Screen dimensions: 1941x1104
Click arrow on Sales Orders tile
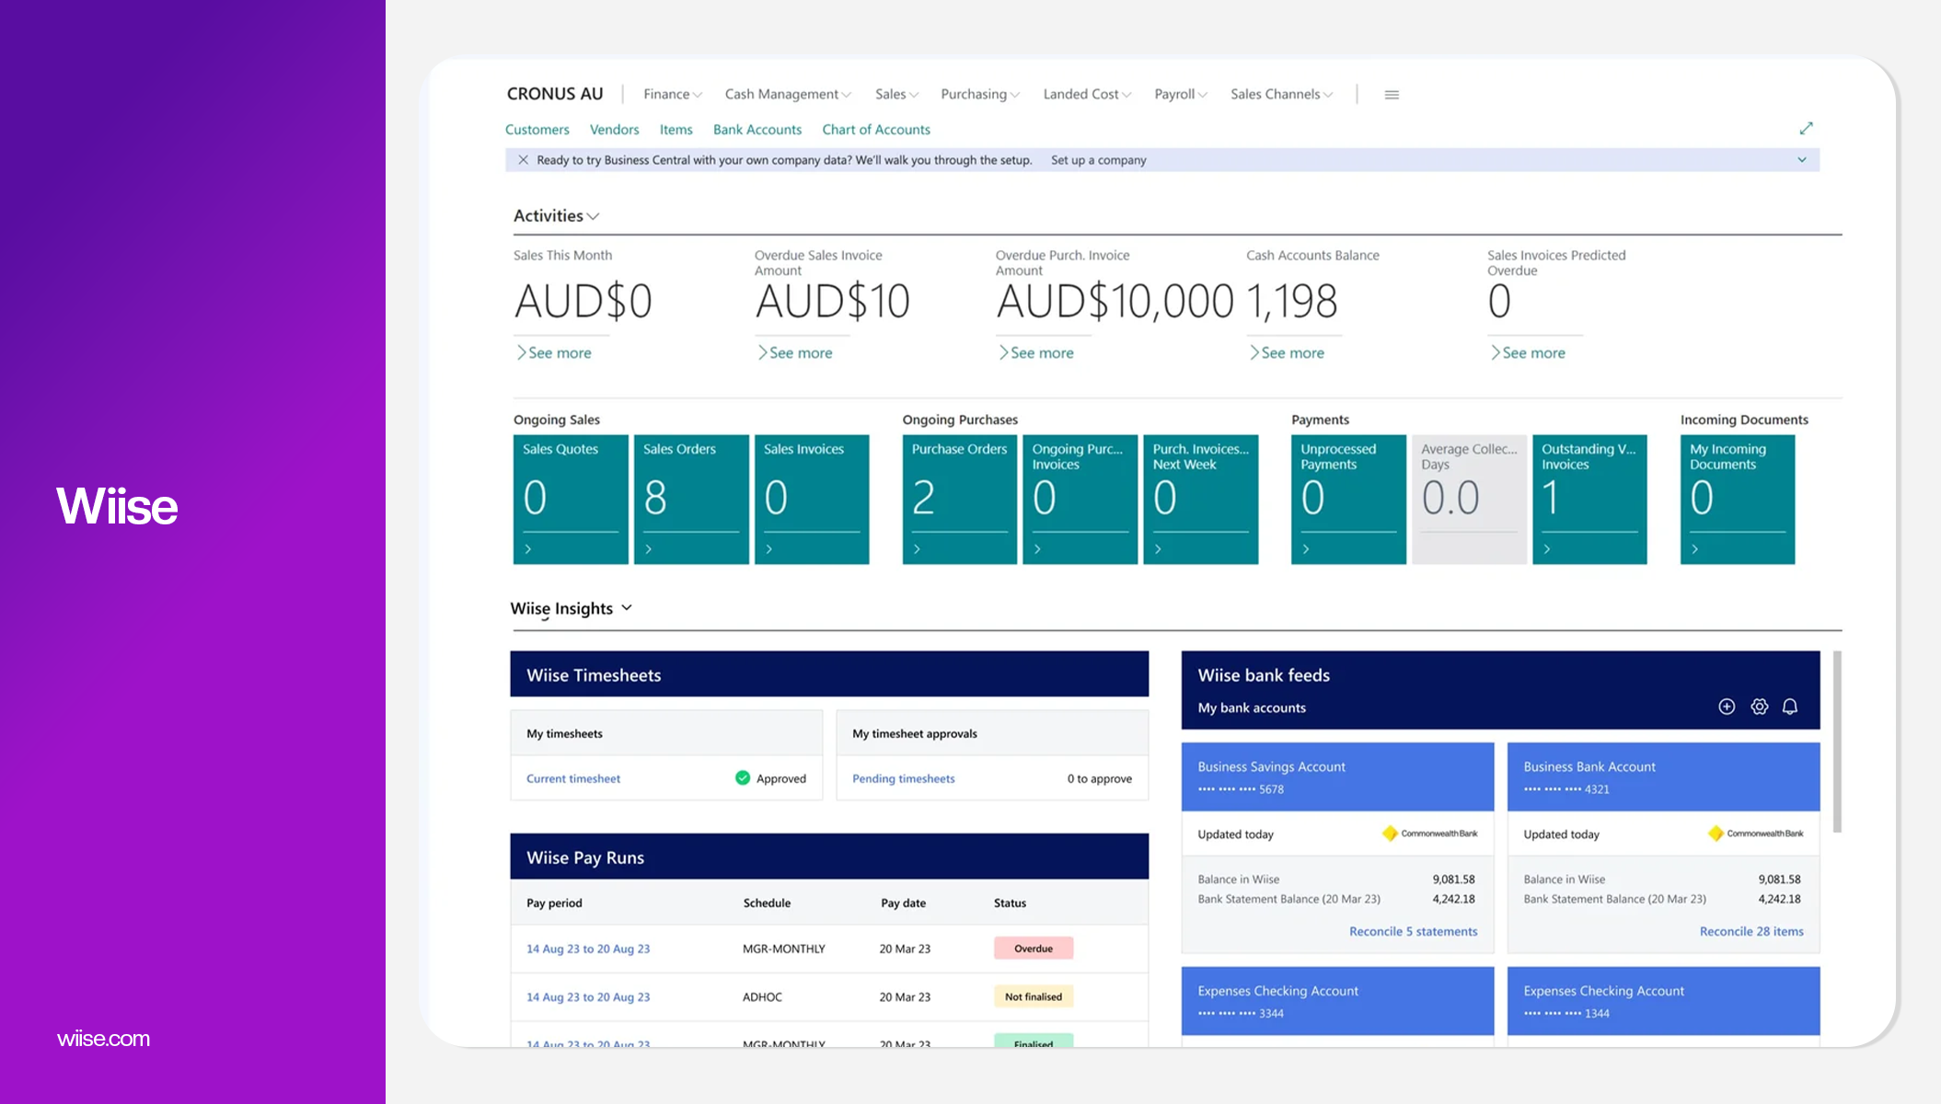pyautogui.click(x=649, y=549)
